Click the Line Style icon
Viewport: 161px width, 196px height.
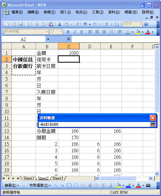pos(148,185)
